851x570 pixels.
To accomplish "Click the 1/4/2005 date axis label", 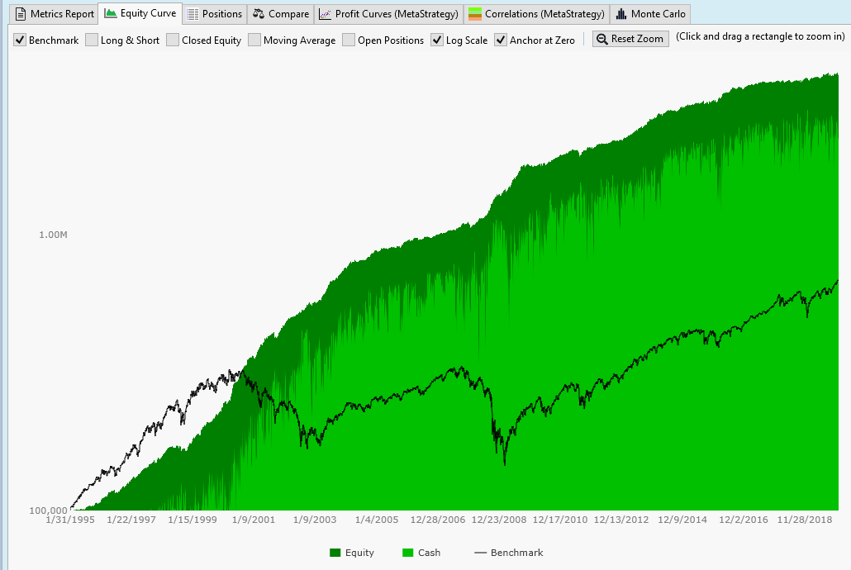I will [377, 520].
